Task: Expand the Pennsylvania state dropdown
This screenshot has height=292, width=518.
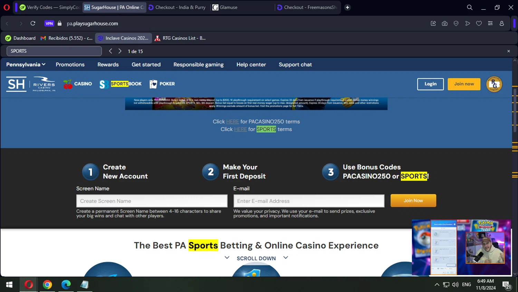Action: pos(26,64)
